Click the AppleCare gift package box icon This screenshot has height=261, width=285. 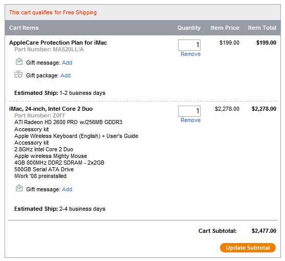click(x=18, y=74)
